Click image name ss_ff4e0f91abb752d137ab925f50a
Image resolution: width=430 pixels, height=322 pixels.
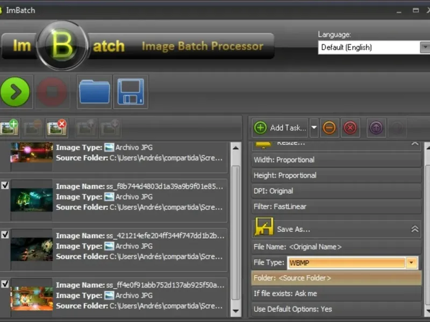166,285
